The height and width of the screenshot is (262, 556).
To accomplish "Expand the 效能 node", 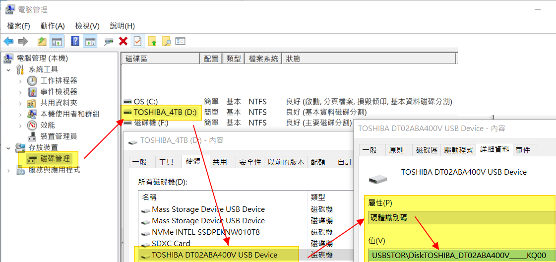I will (20, 125).
